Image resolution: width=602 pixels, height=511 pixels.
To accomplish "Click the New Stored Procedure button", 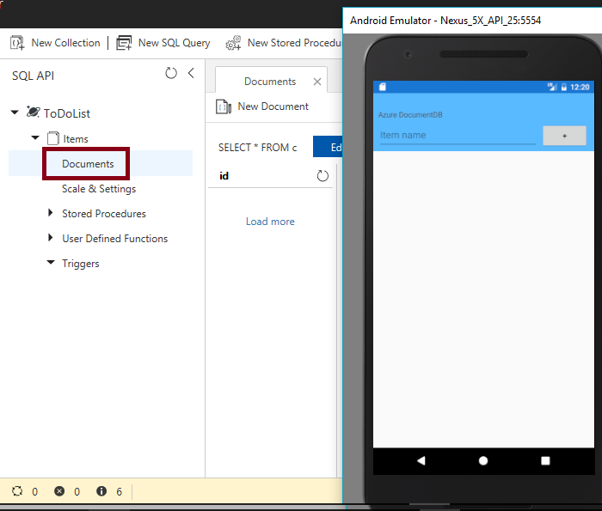I will tap(284, 43).
